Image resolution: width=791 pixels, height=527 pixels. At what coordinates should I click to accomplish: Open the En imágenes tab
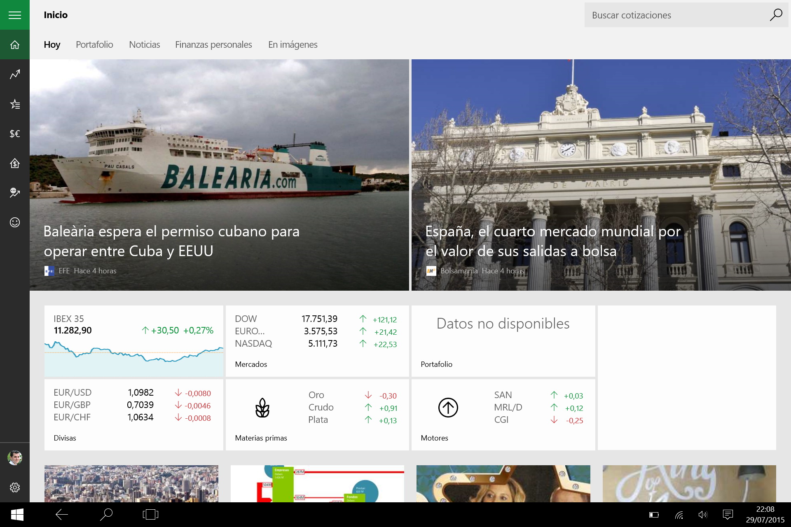(x=293, y=44)
